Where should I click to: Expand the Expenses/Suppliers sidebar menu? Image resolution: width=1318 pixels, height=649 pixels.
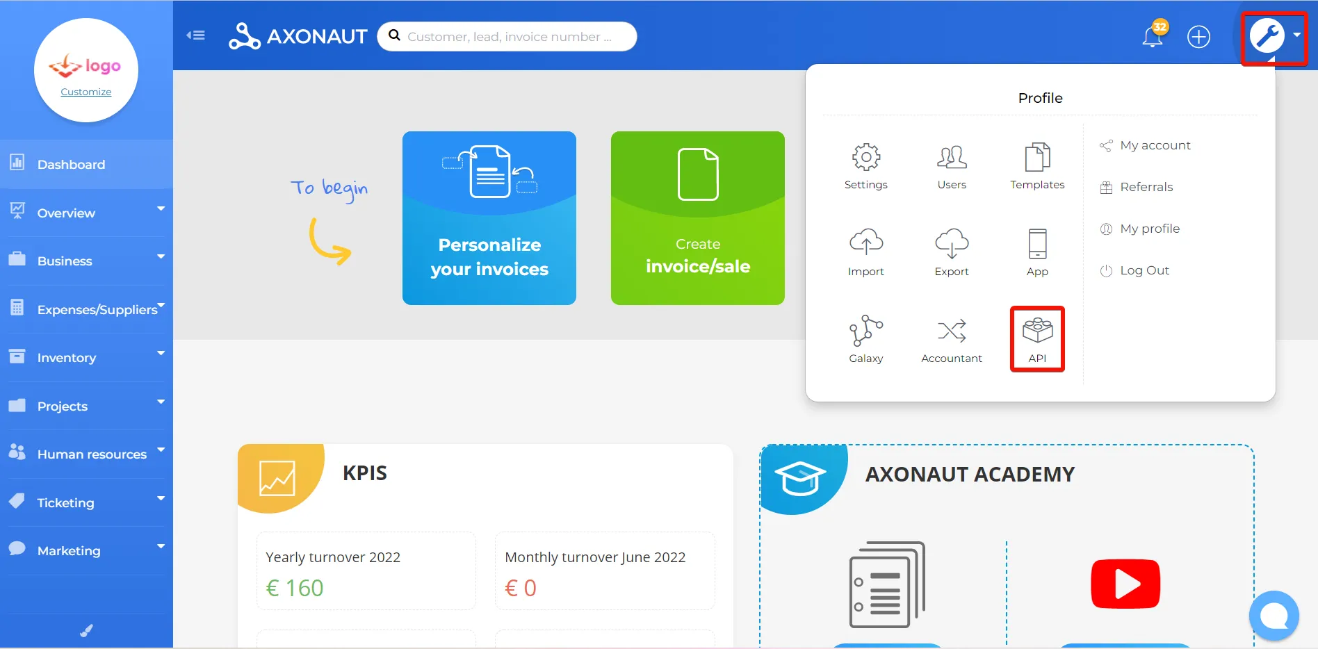point(86,309)
